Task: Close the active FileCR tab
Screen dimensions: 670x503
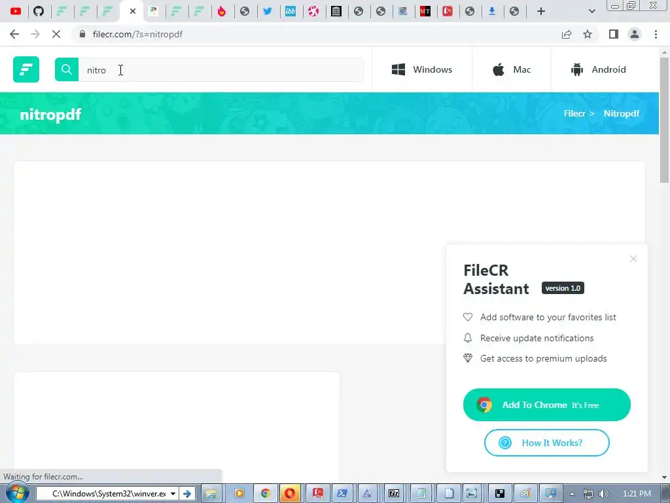Action: pos(132,11)
